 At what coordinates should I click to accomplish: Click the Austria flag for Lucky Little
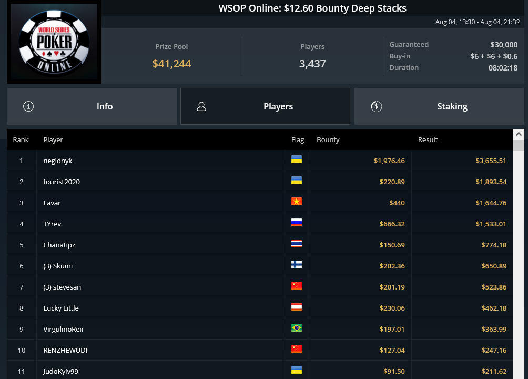(296, 307)
